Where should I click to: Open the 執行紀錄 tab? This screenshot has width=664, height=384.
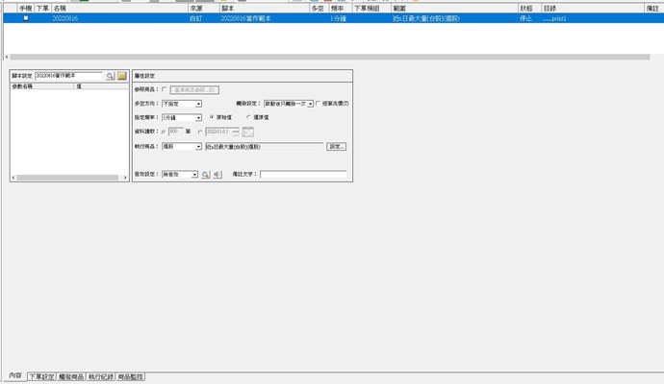coord(101,377)
